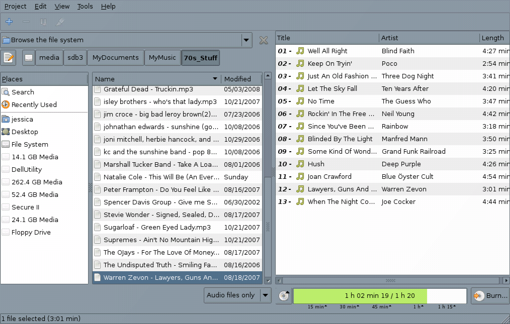Click the music note icon for Keep On Tryin'

point(300,64)
